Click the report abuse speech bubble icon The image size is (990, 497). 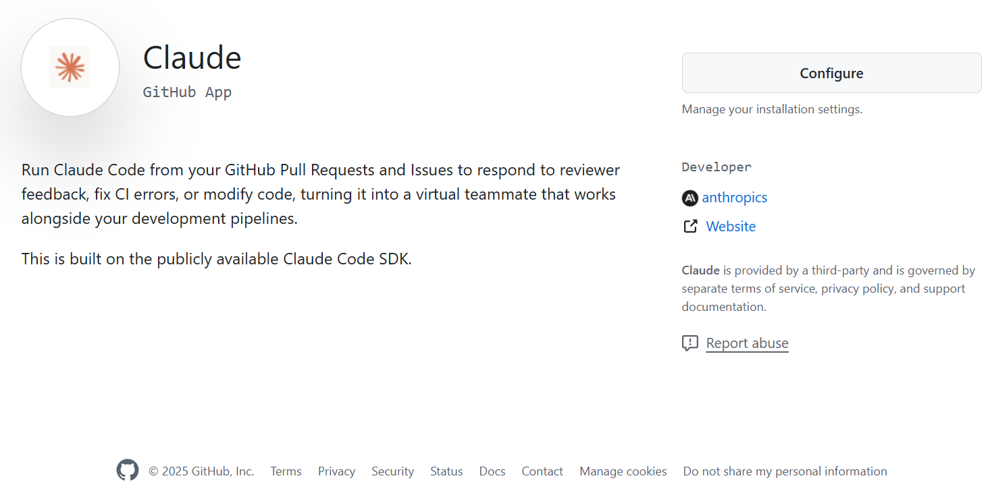(x=690, y=343)
